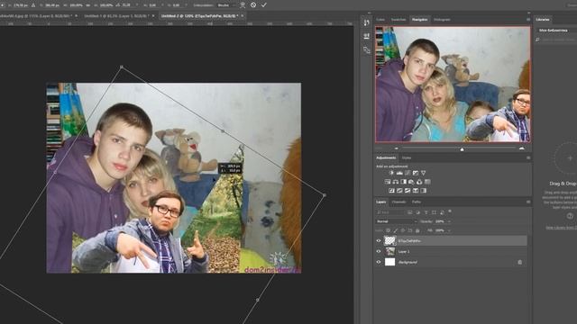Hide the Layer 1 layer
The width and height of the screenshot is (577, 324).
click(x=379, y=251)
